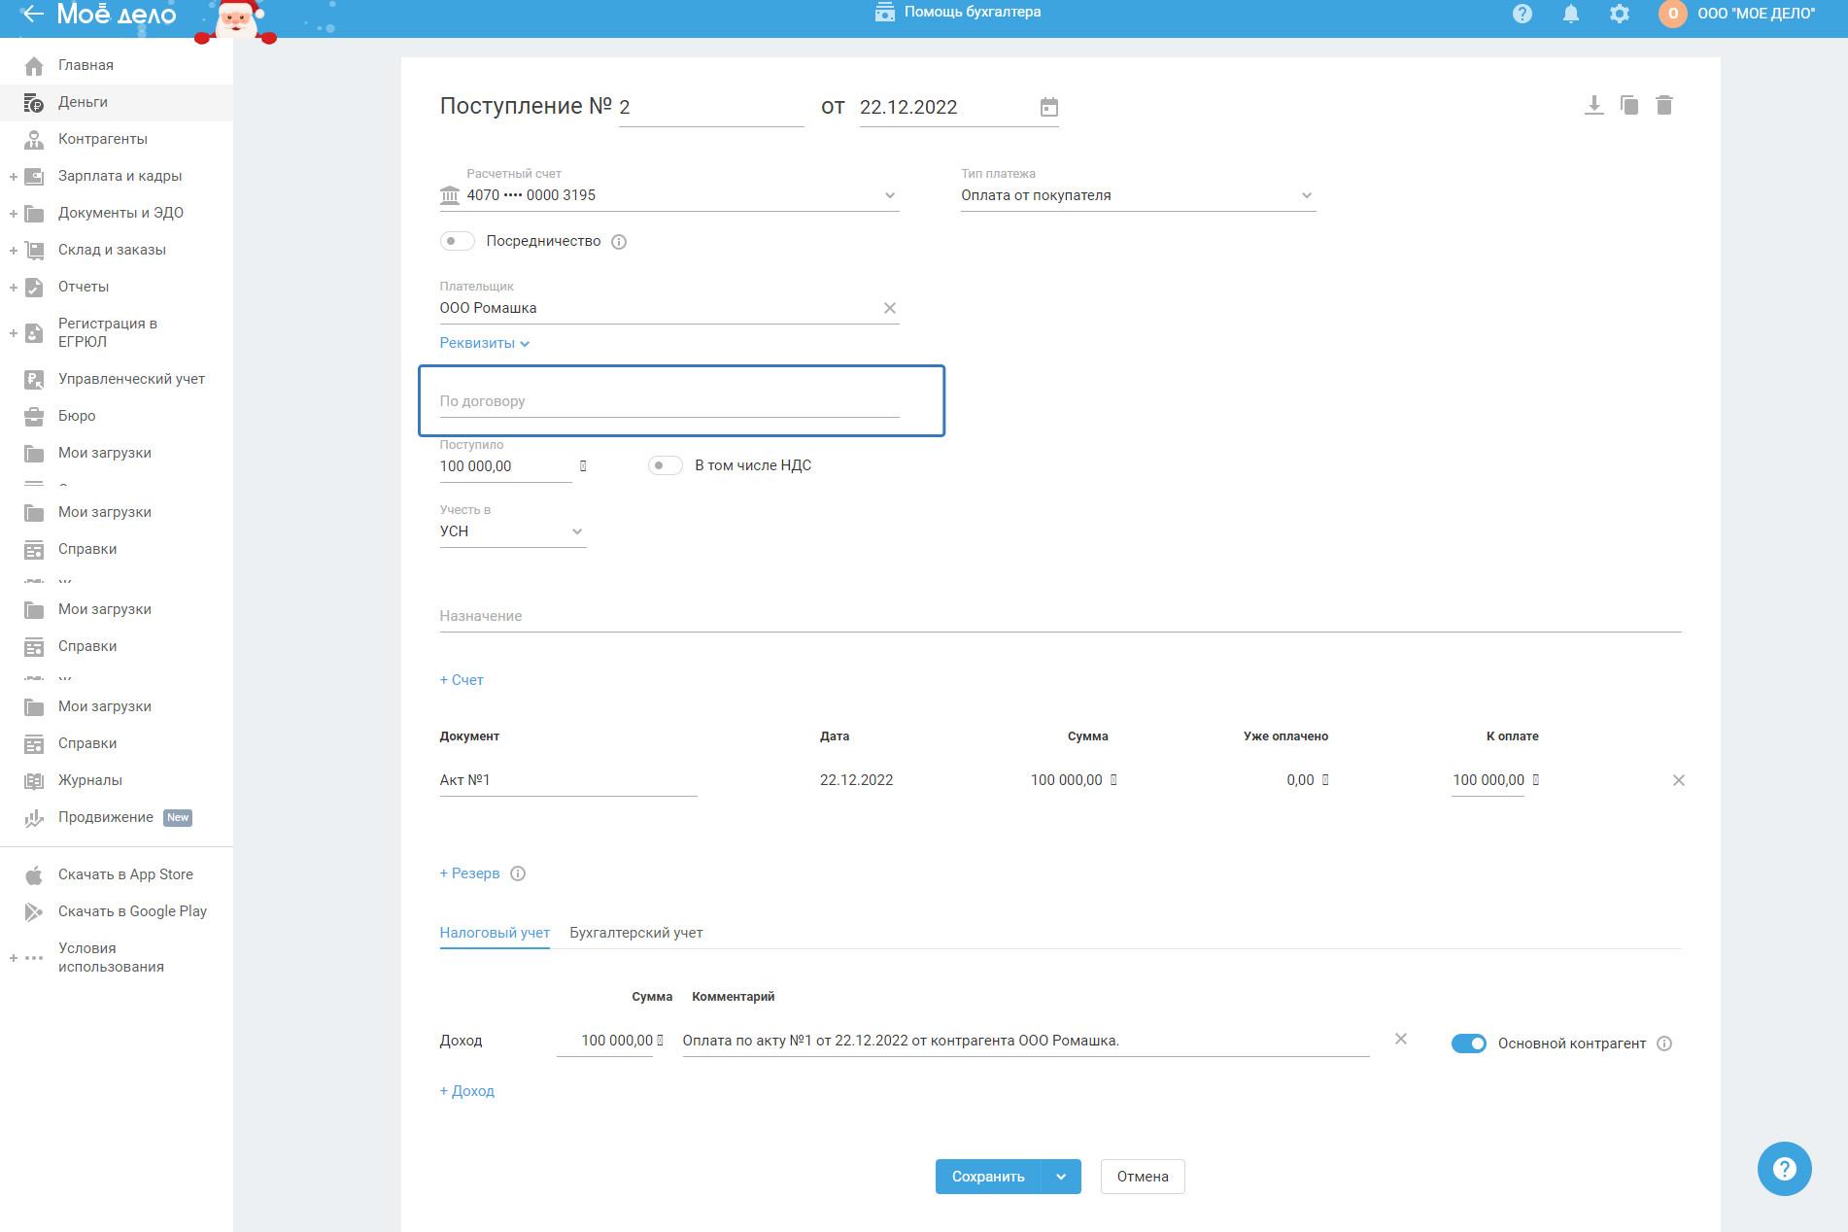1848x1232 pixels.
Task: Expand the Учесть в УСН dropdown
Action: [x=512, y=531]
